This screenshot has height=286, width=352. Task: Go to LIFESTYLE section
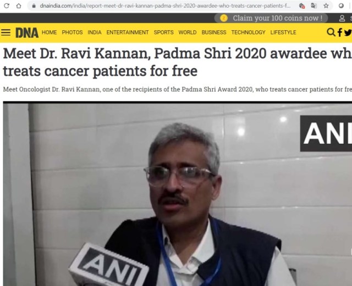283,32
